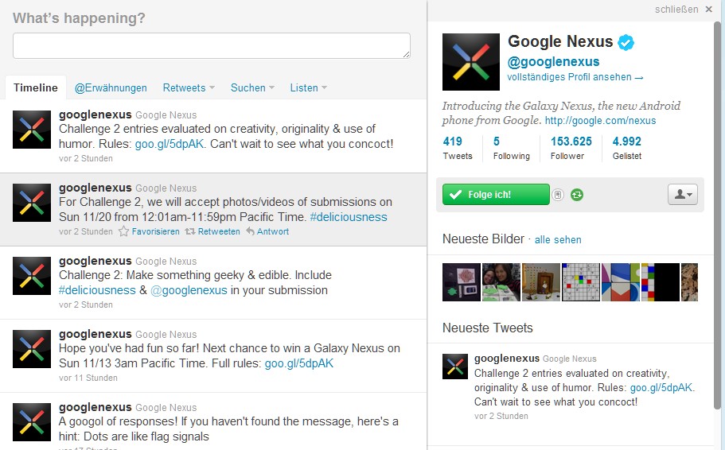Click into the What's happening tweet box
Viewport: 725px width, 450px height.
[212, 46]
